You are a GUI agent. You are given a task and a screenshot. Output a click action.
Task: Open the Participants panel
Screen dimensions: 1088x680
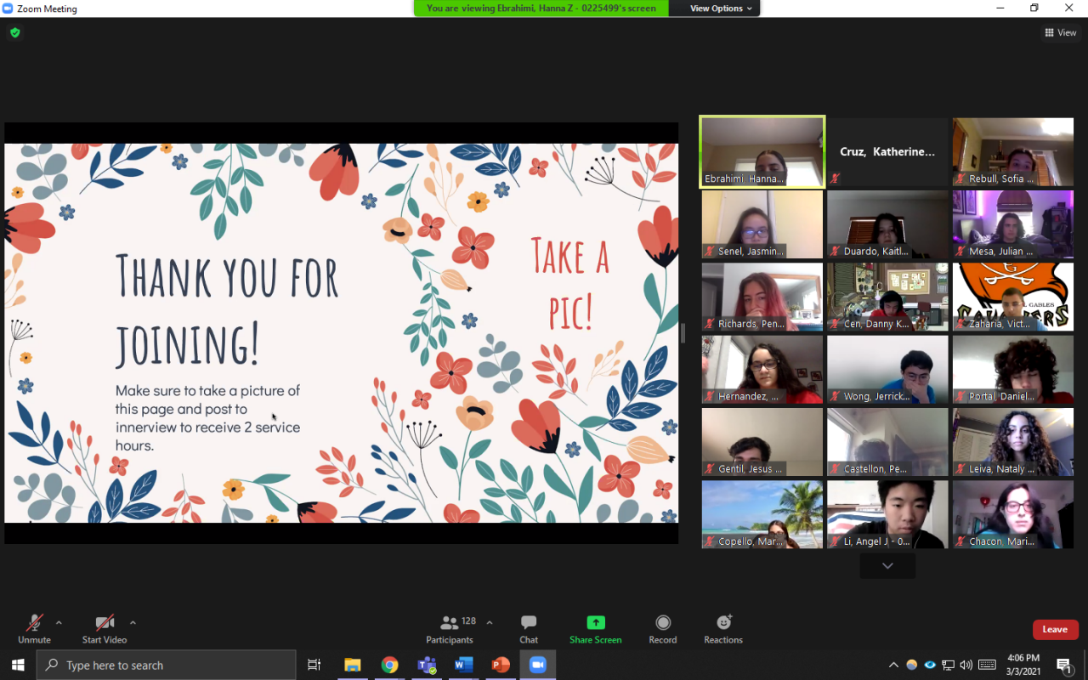pyautogui.click(x=450, y=629)
